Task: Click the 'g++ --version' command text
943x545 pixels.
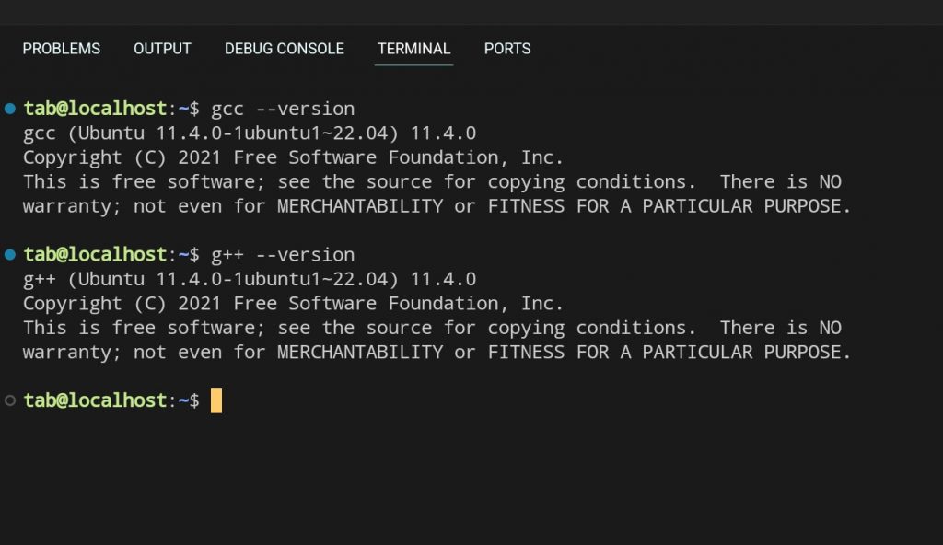Action: [283, 254]
